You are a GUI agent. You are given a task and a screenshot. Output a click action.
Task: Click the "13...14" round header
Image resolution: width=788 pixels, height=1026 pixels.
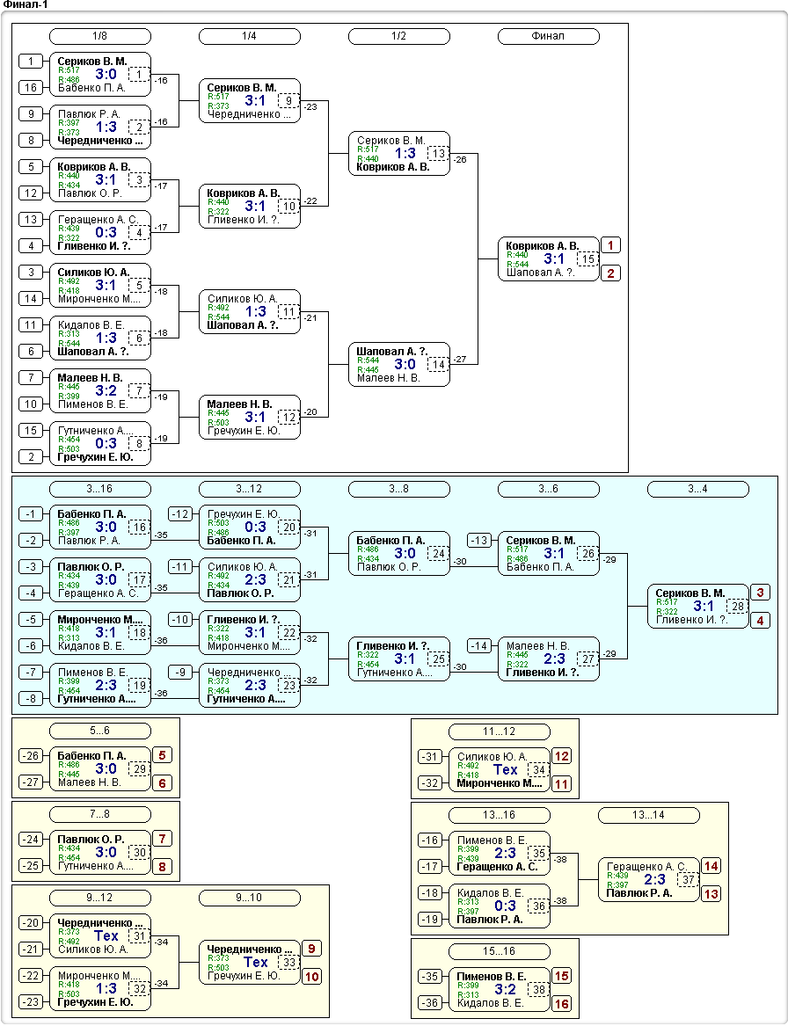point(648,815)
